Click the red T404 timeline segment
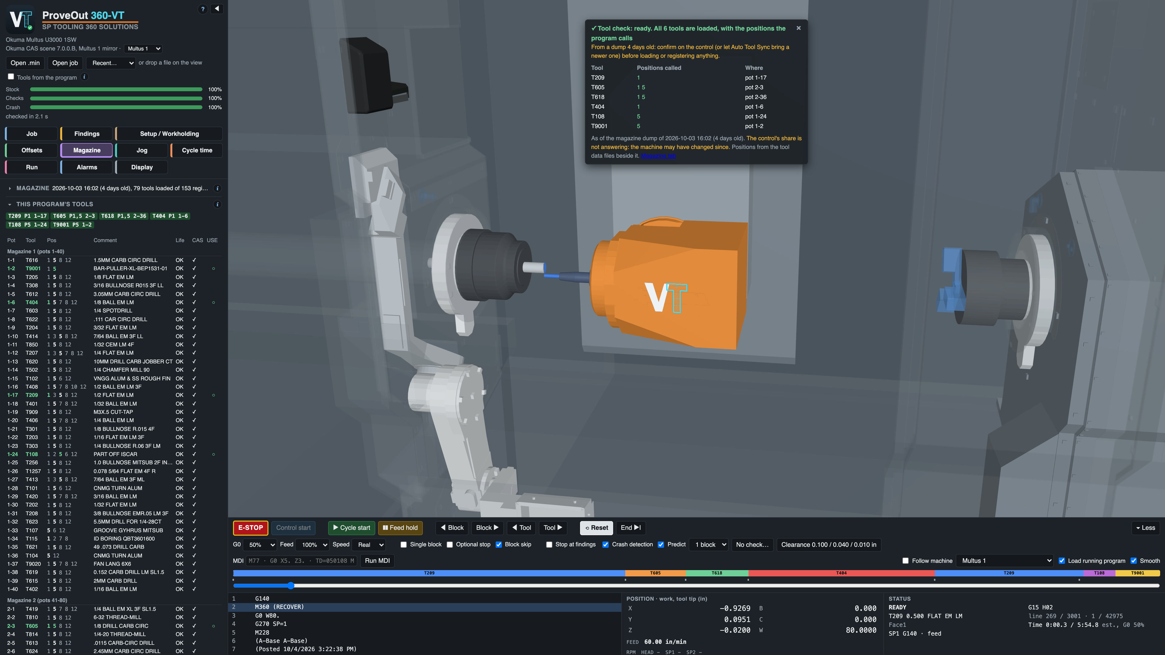 pyautogui.click(x=841, y=573)
